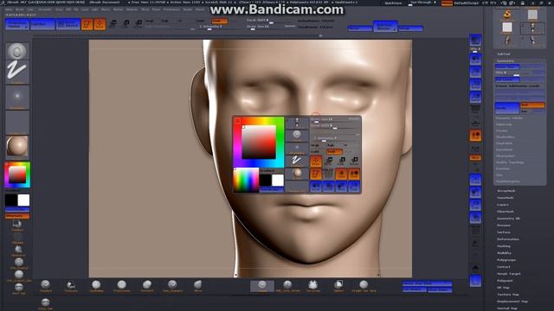Viewport: 554px width, 311px height.
Task: Open the alpha selector in left shelf
Action: pos(17,98)
